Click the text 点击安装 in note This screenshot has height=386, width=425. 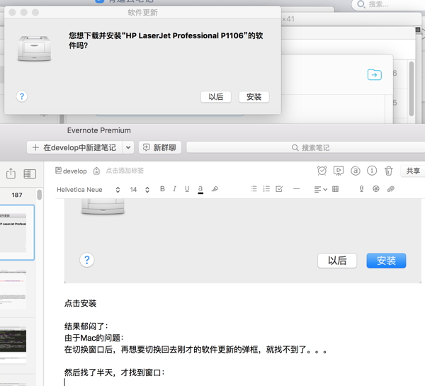(80, 303)
